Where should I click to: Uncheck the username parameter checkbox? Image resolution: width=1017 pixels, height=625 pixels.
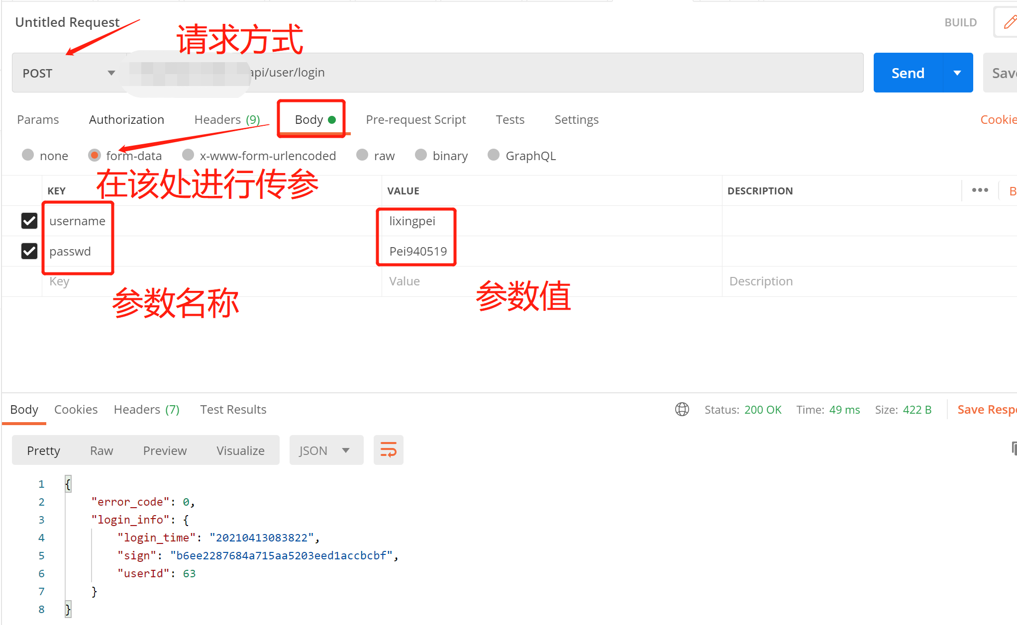(29, 221)
